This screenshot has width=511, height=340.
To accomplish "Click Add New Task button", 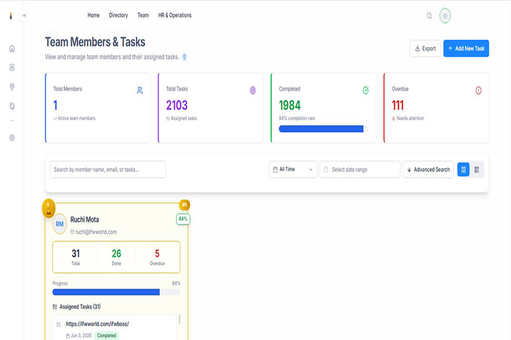I will tap(466, 48).
